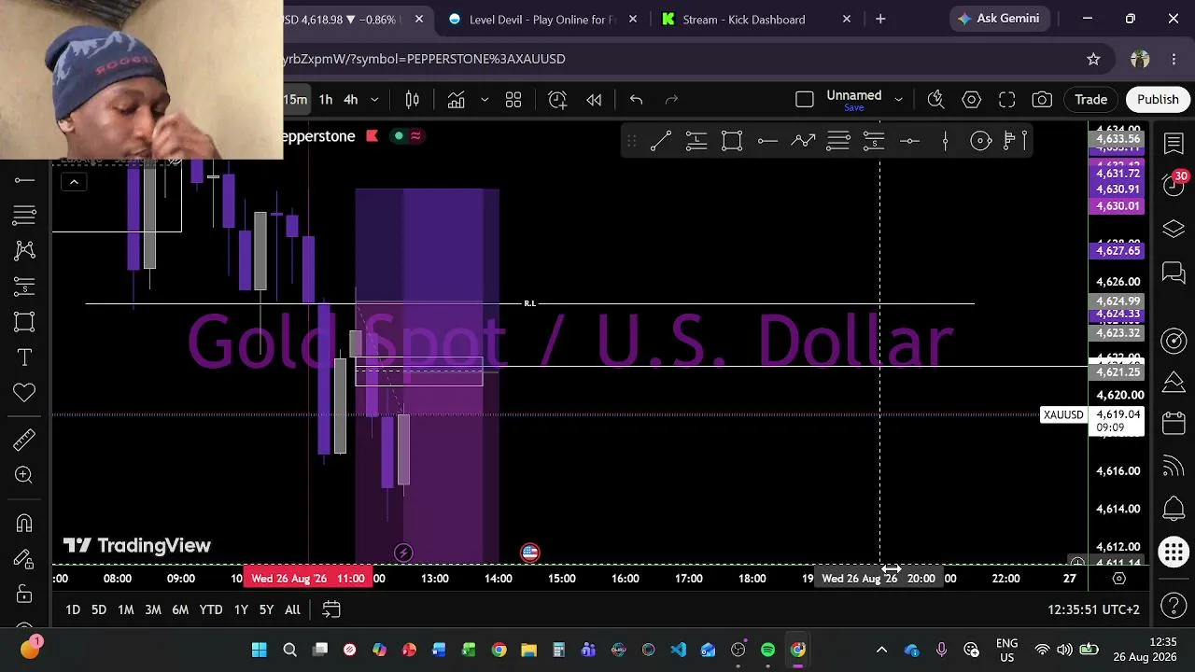Choose the horizontal ray tool
The height and width of the screenshot is (672, 1195).
[x=767, y=141]
